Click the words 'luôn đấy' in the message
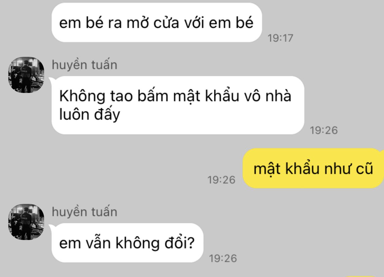The width and height of the screenshot is (384, 277). (89, 115)
